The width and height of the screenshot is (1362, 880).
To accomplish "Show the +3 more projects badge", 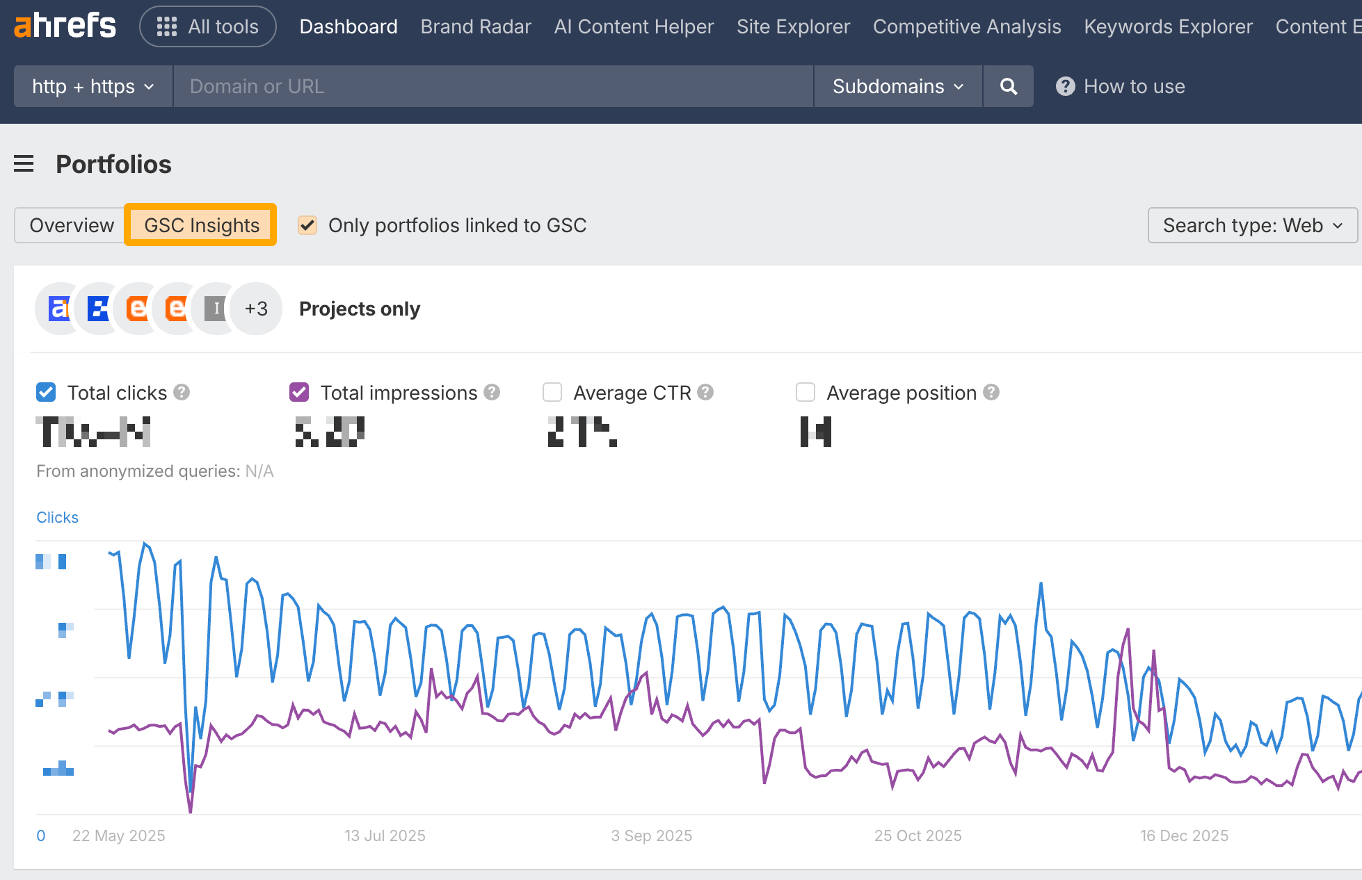I will click(x=256, y=309).
